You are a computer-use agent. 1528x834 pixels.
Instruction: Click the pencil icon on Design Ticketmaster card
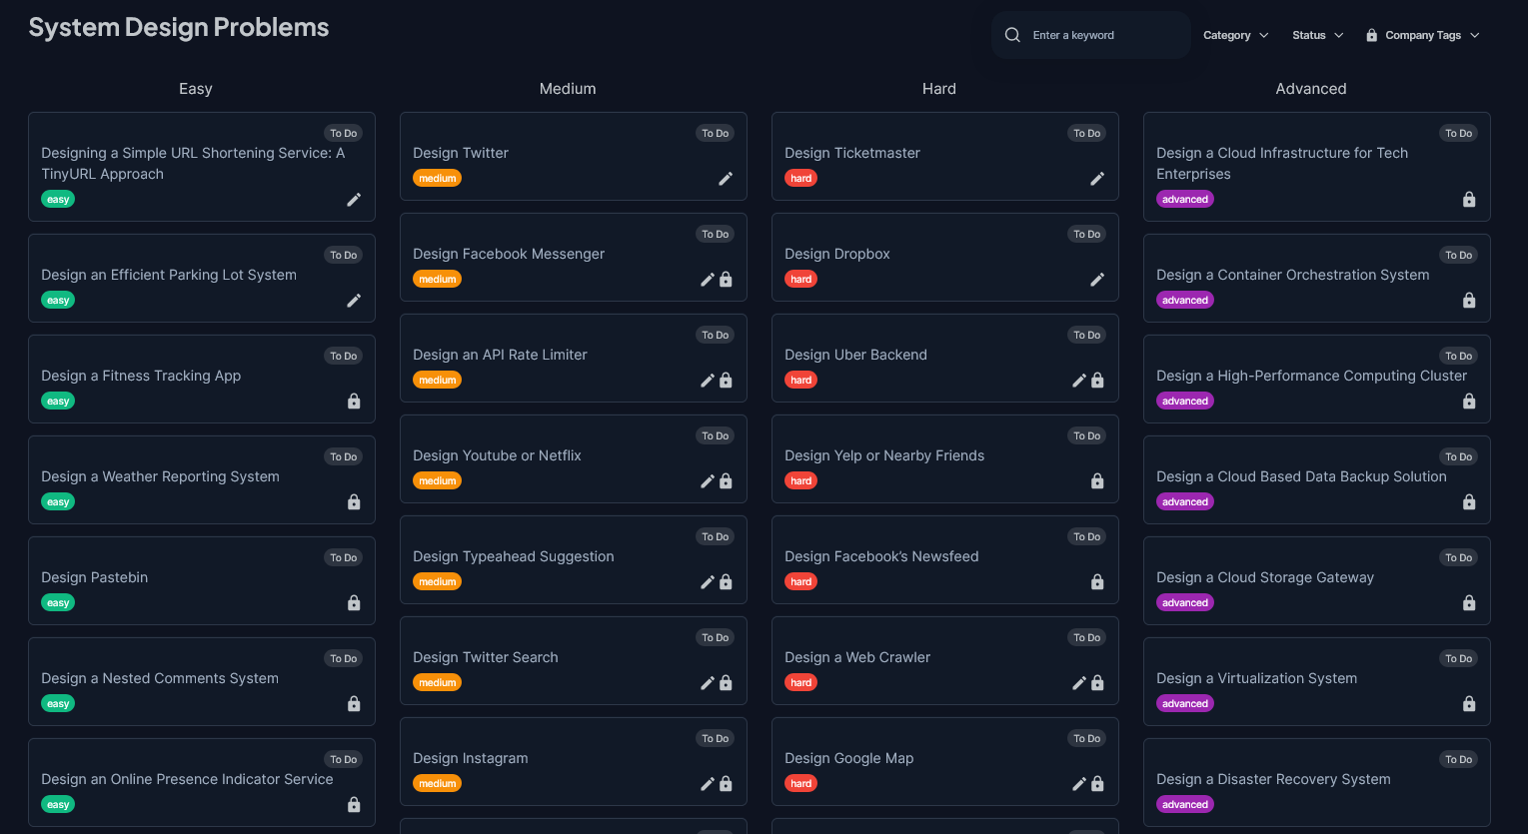[x=1097, y=179]
